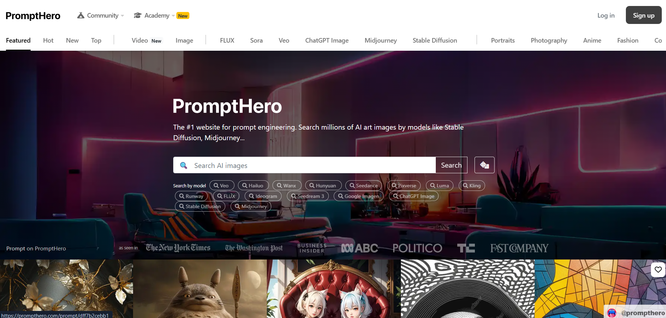Viewport: 666px width, 318px height.
Task: Click the Search button
Action: click(451, 165)
